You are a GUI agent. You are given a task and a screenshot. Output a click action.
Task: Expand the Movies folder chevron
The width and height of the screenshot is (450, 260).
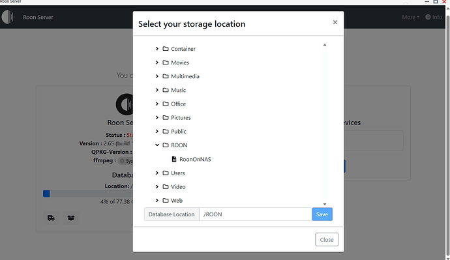tap(157, 63)
